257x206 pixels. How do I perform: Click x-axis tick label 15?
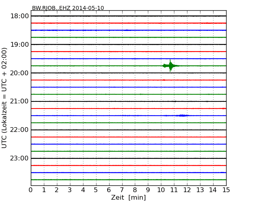click(x=226, y=190)
